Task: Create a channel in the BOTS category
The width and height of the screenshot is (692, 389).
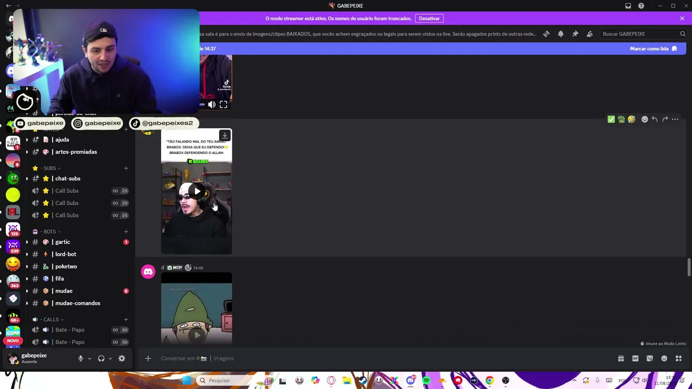Action: point(126,231)
